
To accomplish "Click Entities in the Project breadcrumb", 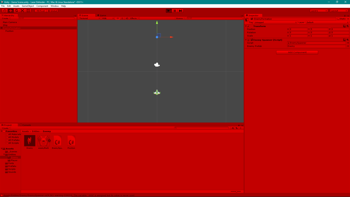I will click(36, 131).
